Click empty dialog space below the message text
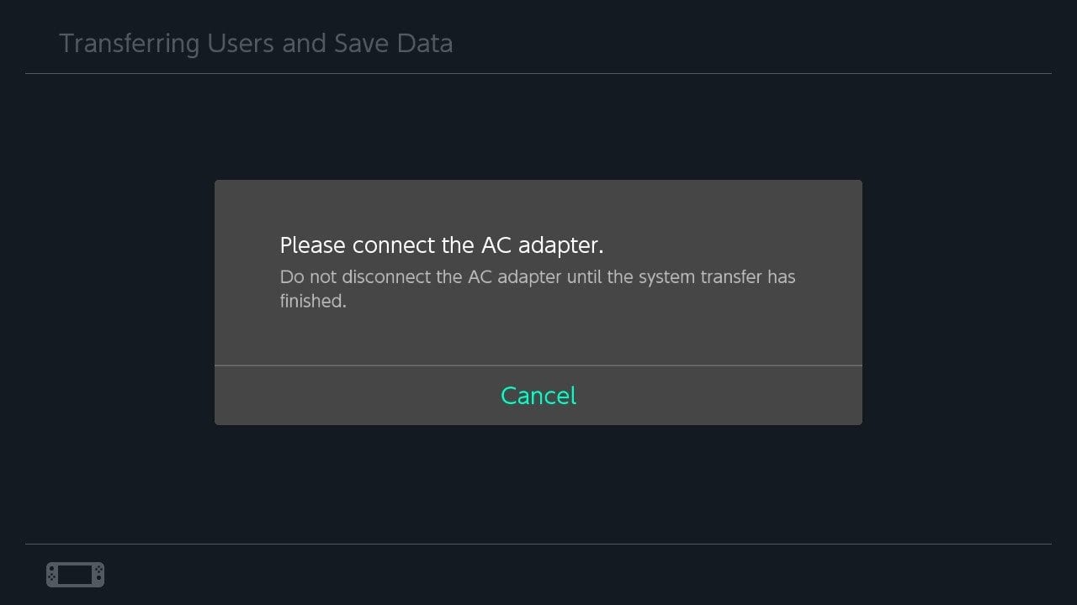Screen dimensions: 1077x605 click(538, 336)
